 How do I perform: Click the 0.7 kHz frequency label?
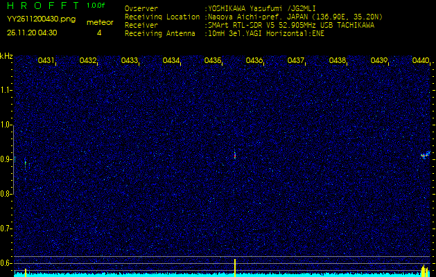click(6, 228)
